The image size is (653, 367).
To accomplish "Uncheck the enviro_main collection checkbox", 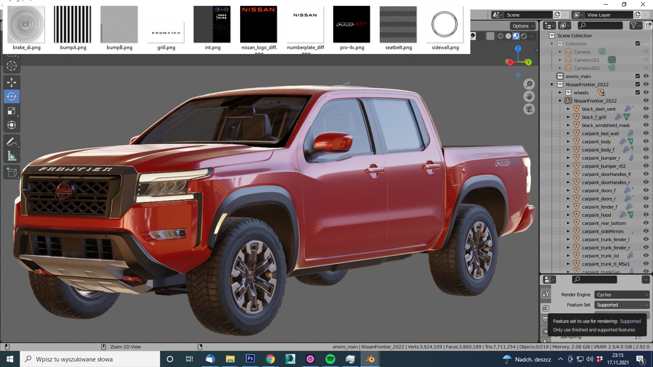I will tap(638, 76).
